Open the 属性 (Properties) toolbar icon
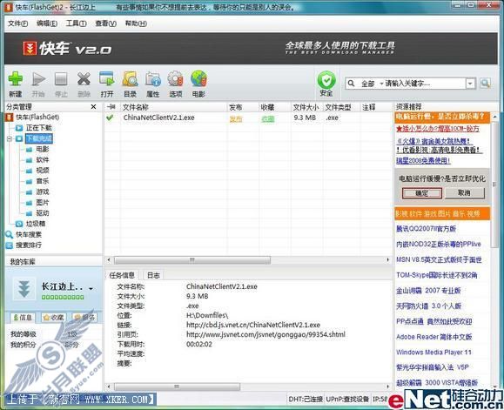The height and width of the screenshot is (410, 504). [x=153, y=79]
